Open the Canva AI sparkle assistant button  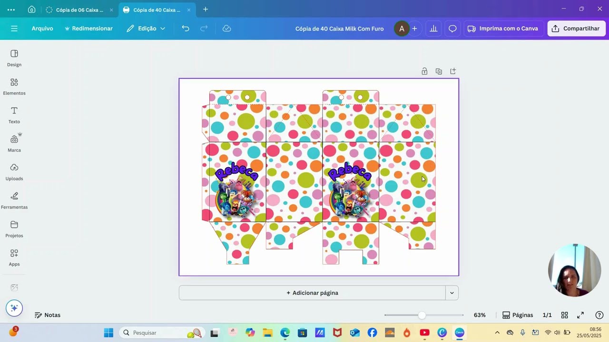click(x=14, y=308)
